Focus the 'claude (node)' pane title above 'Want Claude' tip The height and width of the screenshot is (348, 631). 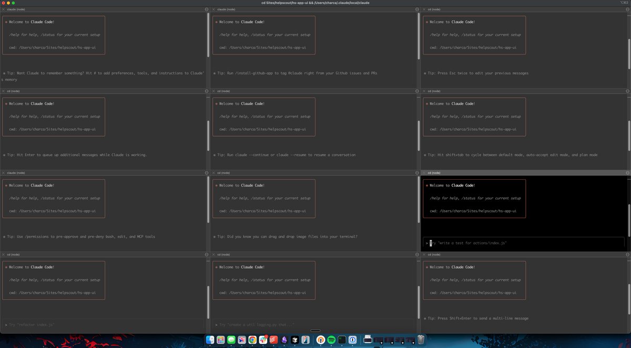[x=16, y=9]
